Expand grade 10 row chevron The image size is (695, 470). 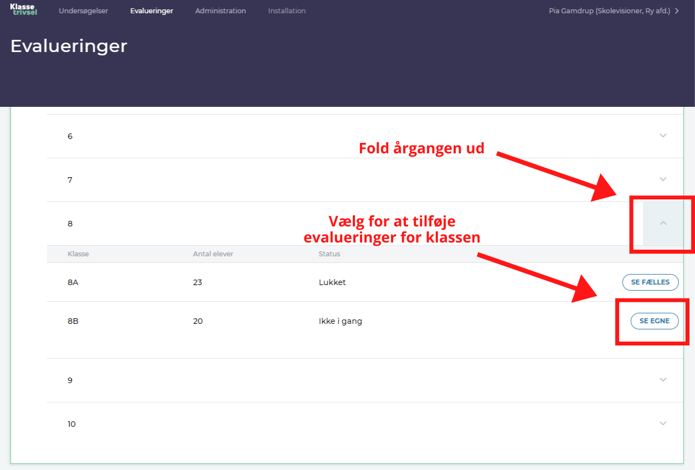click(663, 423)
